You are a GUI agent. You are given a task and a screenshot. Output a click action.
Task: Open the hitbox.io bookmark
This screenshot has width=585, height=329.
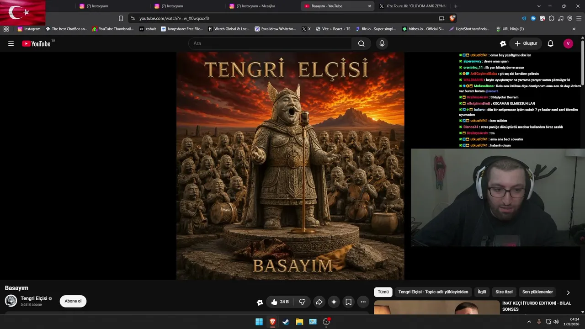pos(423,29)
